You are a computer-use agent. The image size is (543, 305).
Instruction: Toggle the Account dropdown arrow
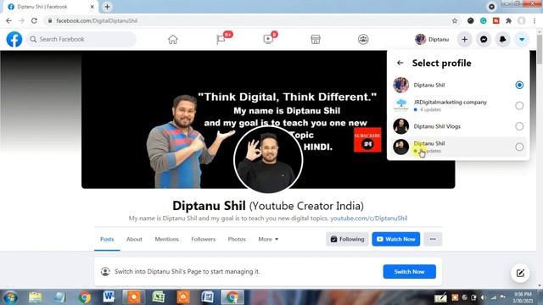tap(522, 40)
